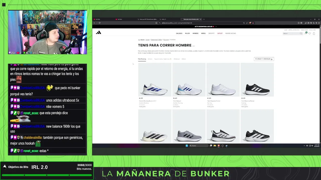The width and height of the screenshot is (321, 180).
Task: Select the Adizero tab
Action: (150, 59)
